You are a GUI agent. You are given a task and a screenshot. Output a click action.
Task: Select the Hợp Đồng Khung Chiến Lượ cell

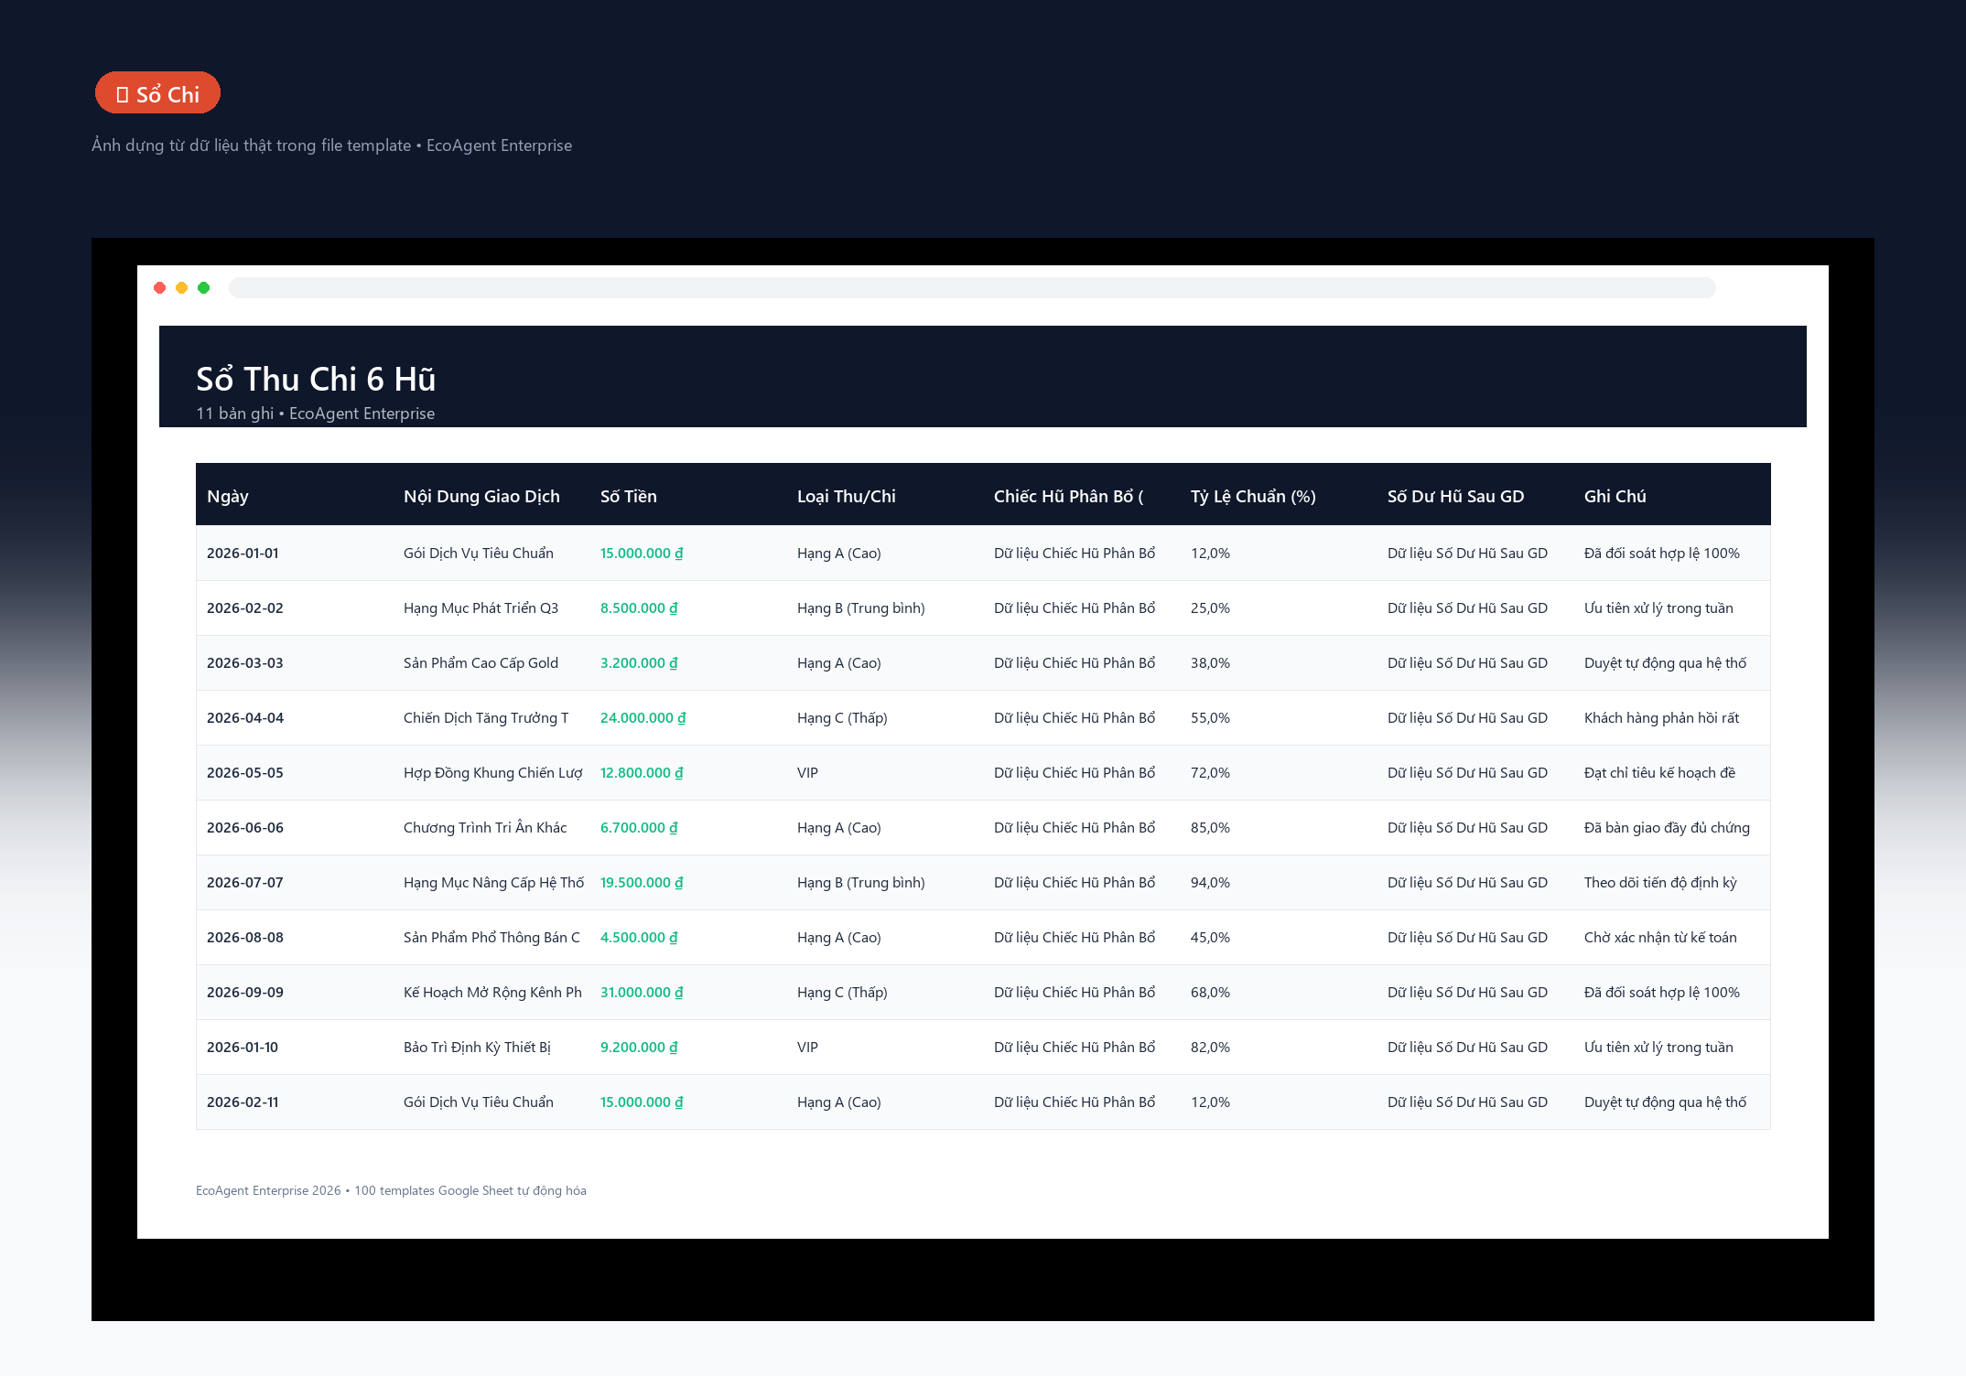point(493,773)
